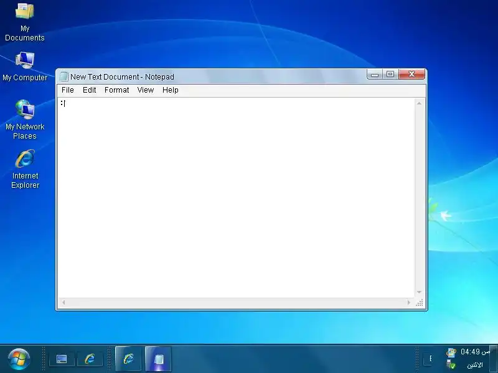Close the Notepad window
Screen dimensions: 498x373
(x=411, y=74)
